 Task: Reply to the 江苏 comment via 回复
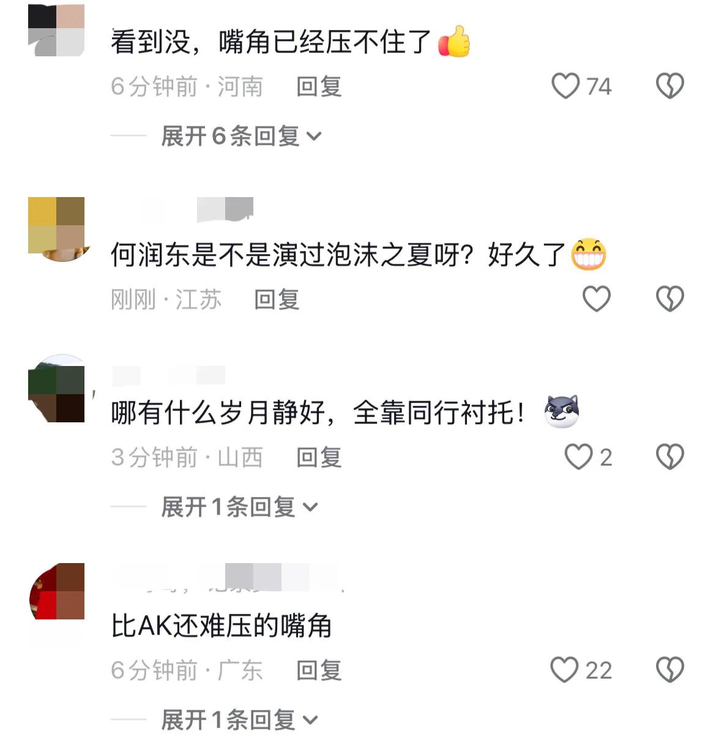click(277, 299)
